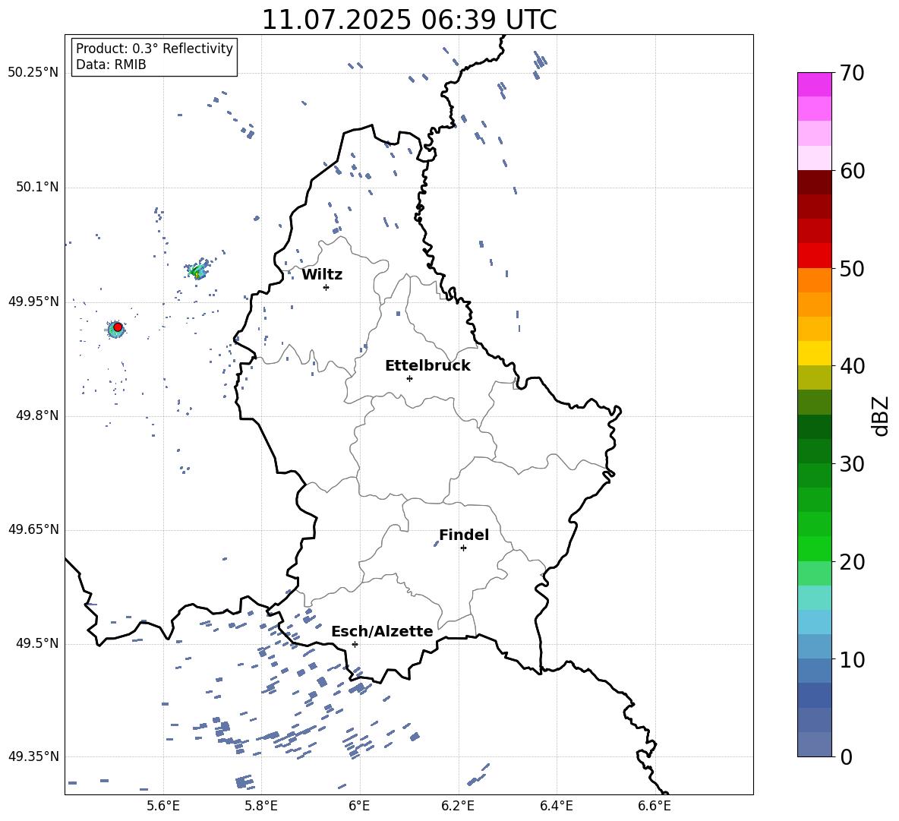This screenshot has width=899, height=821.
Task: Click the red radar location dot
Action: click(x=118, y=327)
